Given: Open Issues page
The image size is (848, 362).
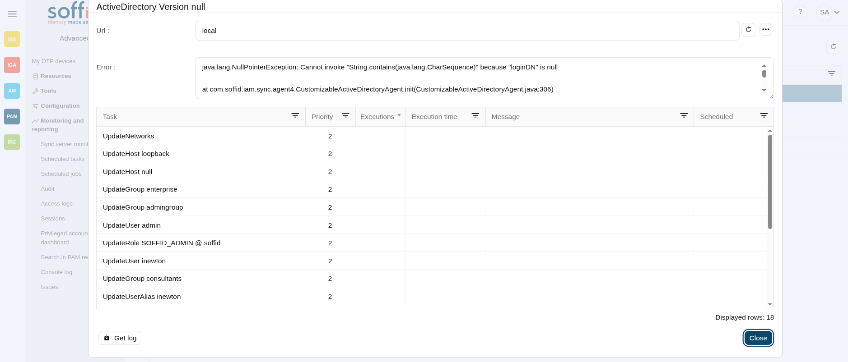Looking at the screenshot, I should (49, 287).
